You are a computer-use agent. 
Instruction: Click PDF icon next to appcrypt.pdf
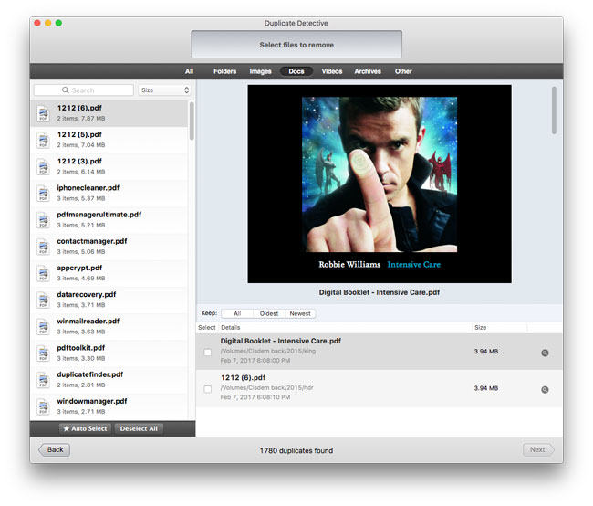click(x=43, y=273)
